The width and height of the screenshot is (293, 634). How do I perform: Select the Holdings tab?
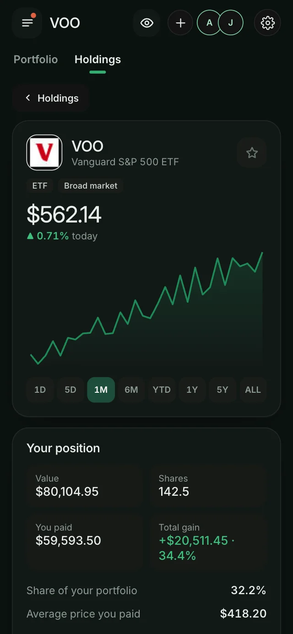click(x=98, y=60)
